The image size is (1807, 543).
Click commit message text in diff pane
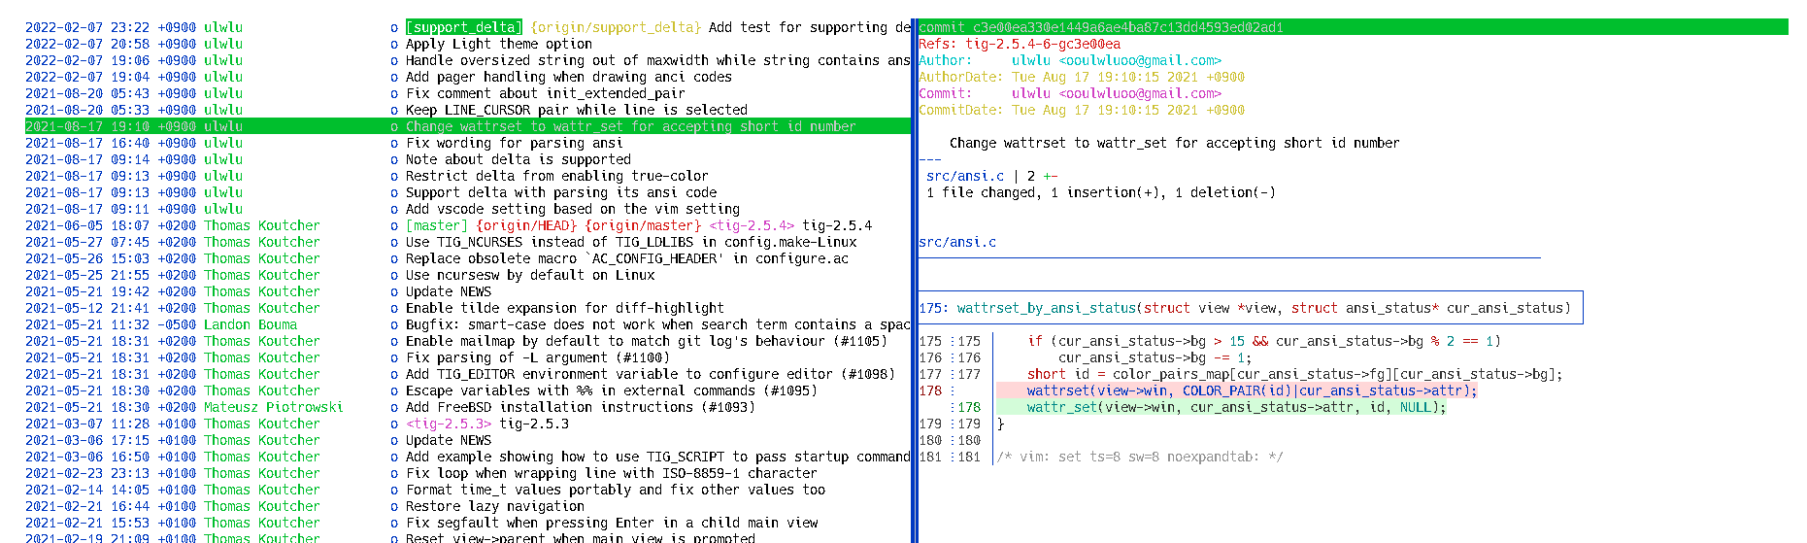pyautogui.click(x=1175, y=143)
